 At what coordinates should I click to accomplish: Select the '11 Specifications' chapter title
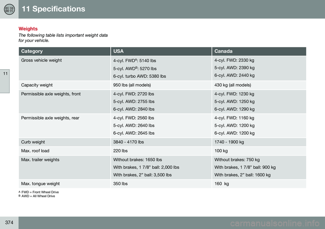point(53,9)
